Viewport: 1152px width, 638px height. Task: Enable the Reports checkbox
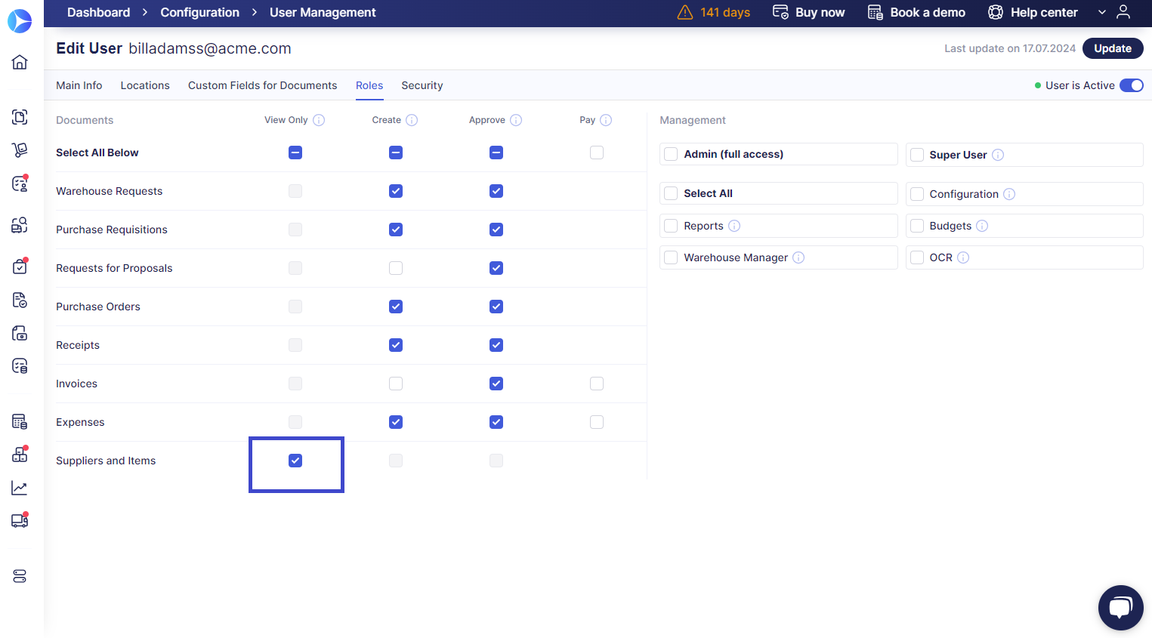click(x=671, y=226)
